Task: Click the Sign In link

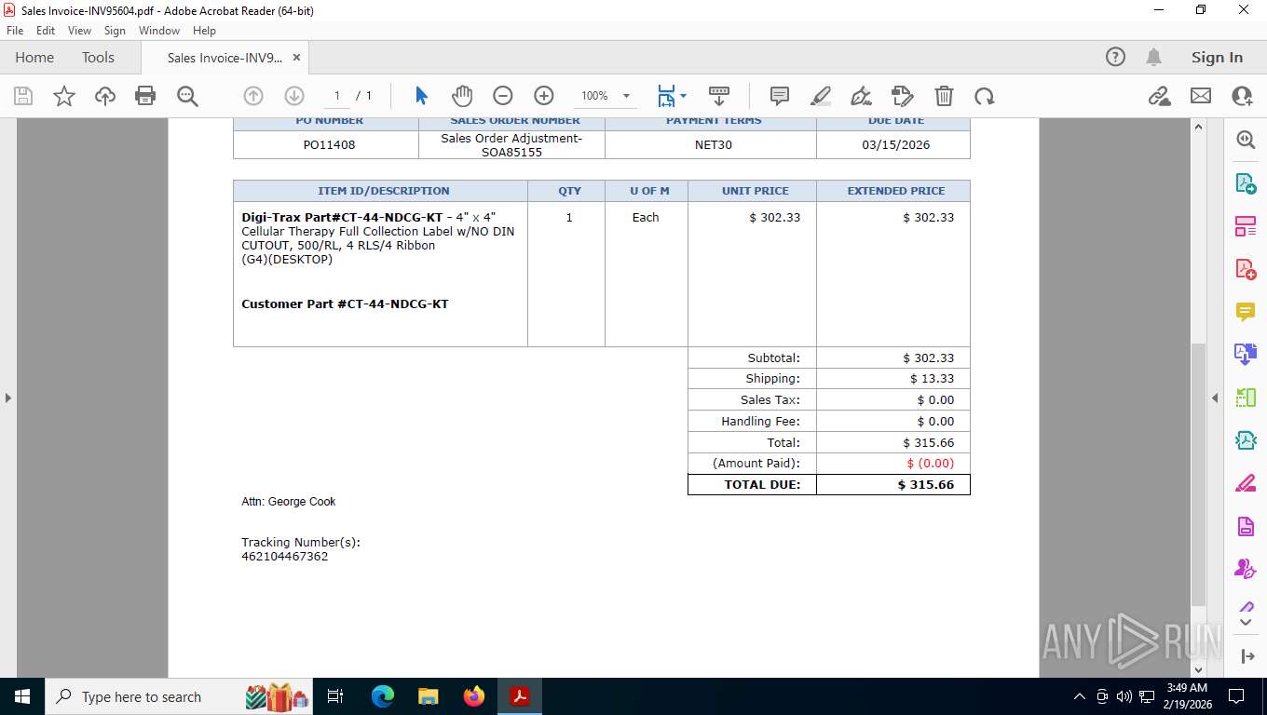Action: (x=1217, y=57)
